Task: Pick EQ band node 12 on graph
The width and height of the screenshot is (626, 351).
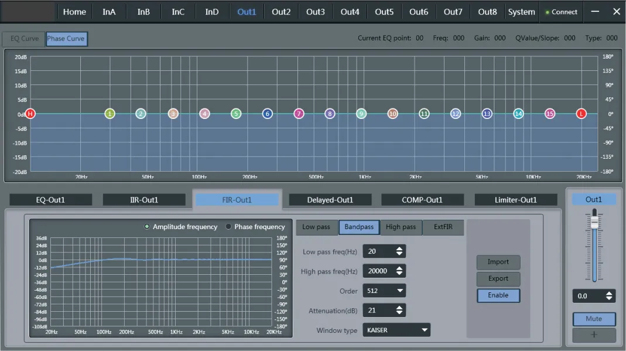Action: (x=456, y=114)
